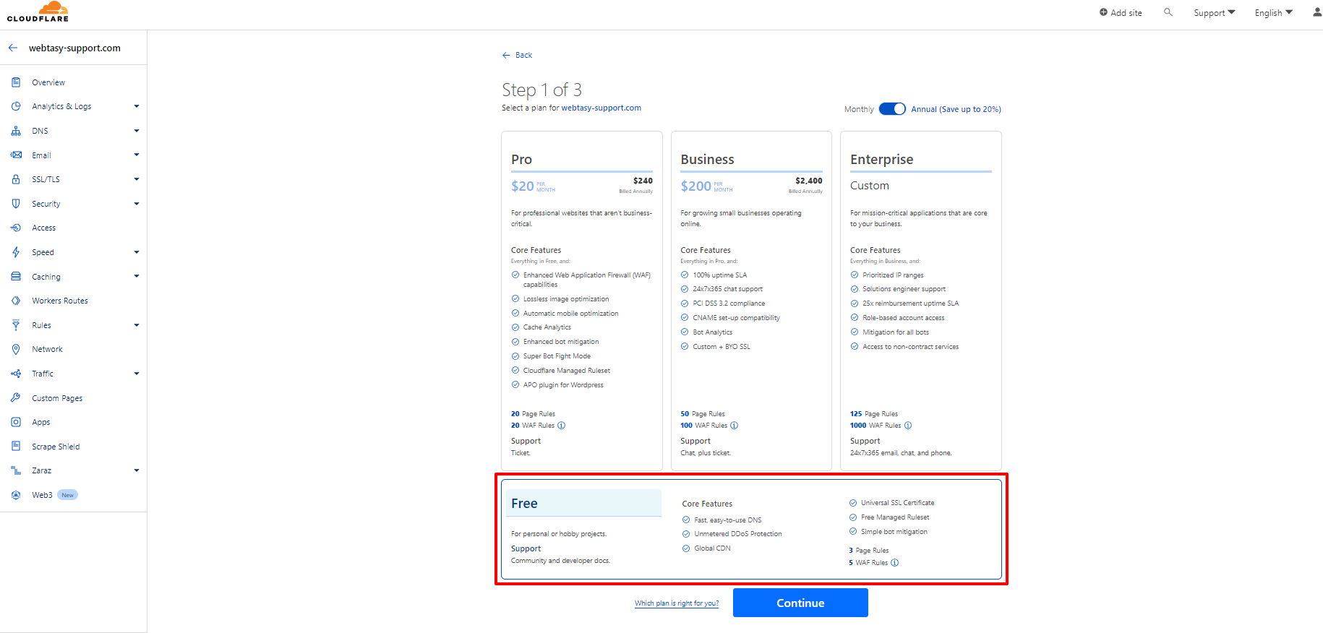Click the Access sidebar icon
Screen dimensions: 1323x633
[16, 228]
